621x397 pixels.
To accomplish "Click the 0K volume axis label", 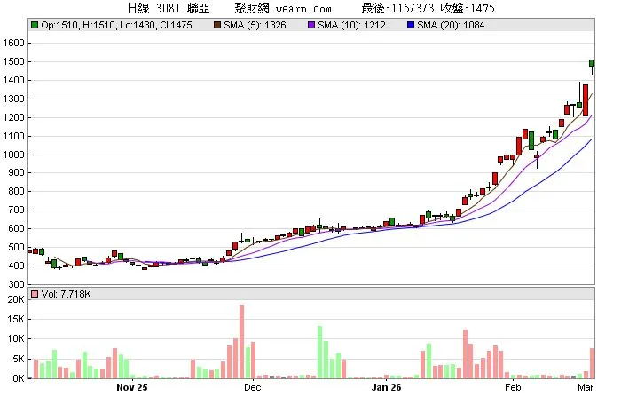I will click(x=19, y=378).
